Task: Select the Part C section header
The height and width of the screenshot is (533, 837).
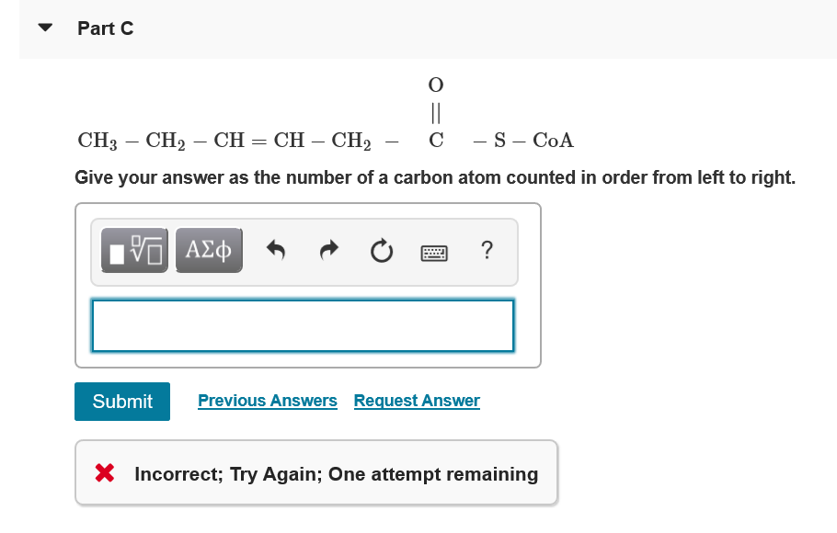Action: pos(106,28)
